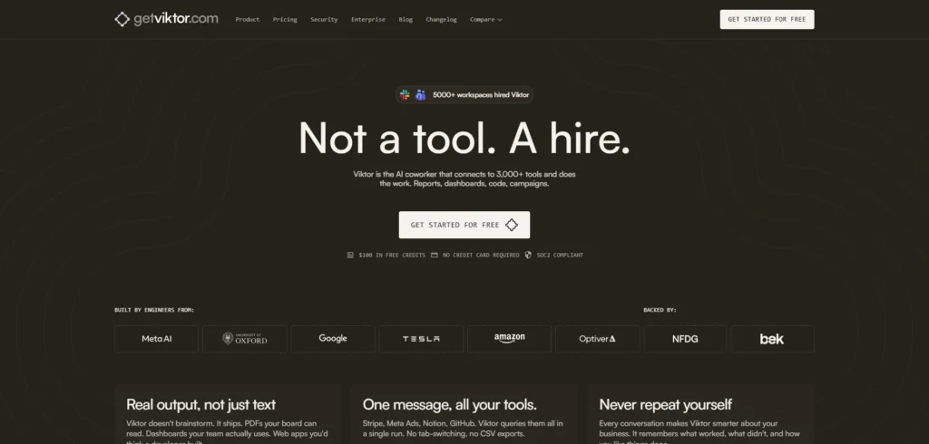The image size is (929, 444).
Task: Open the Product navigation item
Action: coord(248,20)
